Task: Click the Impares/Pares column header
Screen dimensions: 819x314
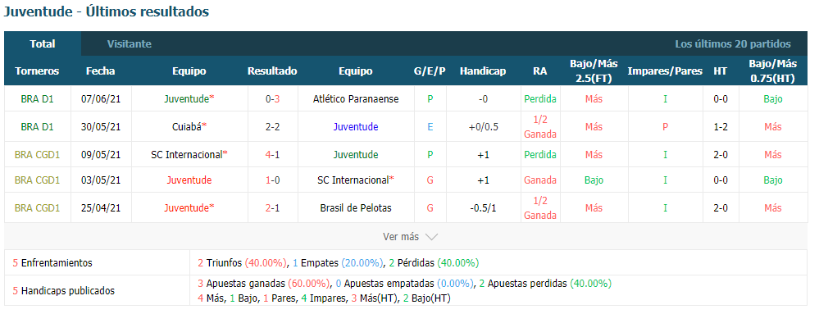Action: pos(665,71)
